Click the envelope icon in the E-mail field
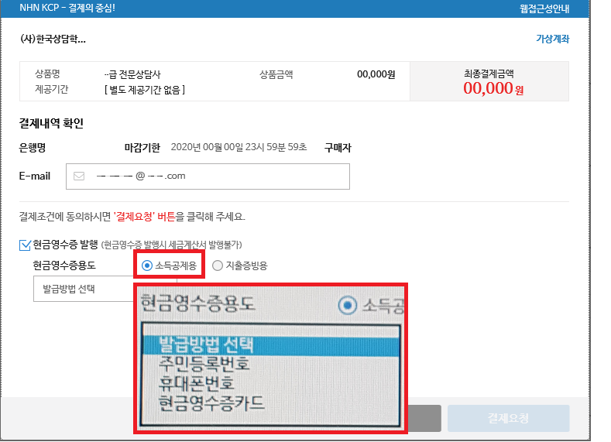 (79, 176)
